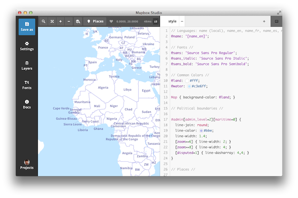This screenshot has height=198, width=298.
Task: Click the Sudan map label
Action: [x=146, y=112]
